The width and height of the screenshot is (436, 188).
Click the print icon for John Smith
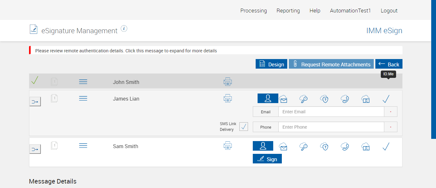[228, 82]
